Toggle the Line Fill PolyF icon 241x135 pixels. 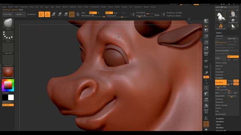point(206,112)
